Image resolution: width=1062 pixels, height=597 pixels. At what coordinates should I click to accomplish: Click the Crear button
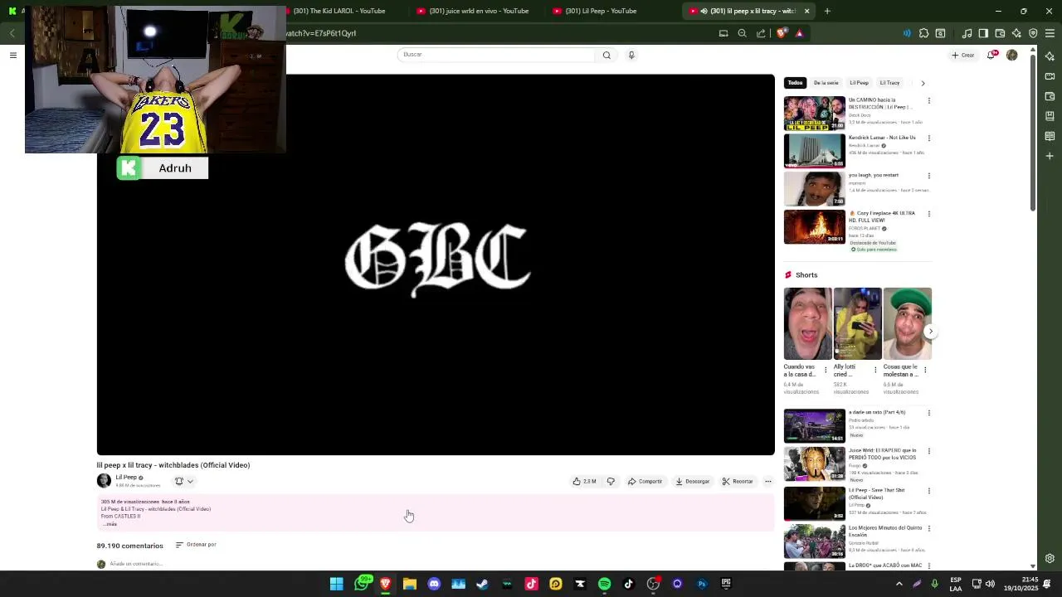tap(963, 55)
